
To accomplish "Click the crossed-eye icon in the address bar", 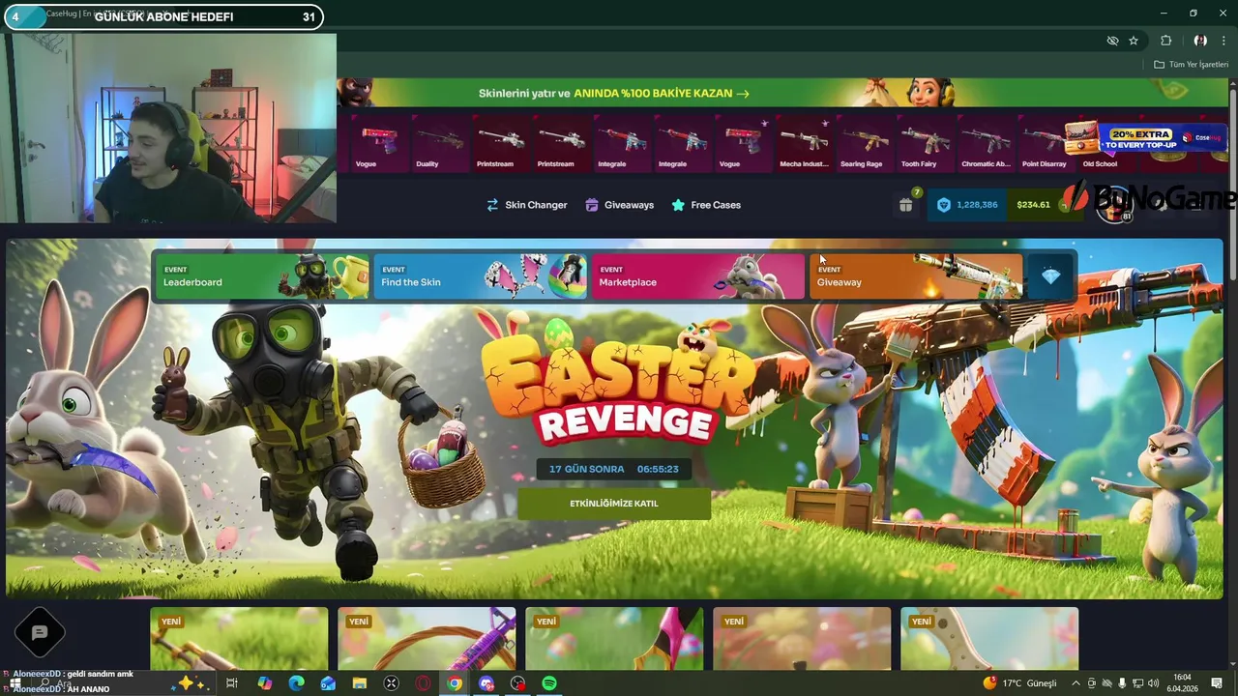I will [x=1112, y=41].
